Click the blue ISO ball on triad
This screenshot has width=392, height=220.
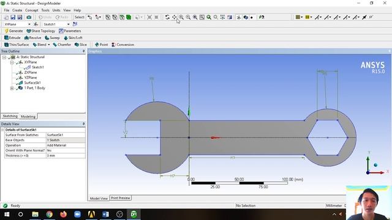tap(375, 165)
